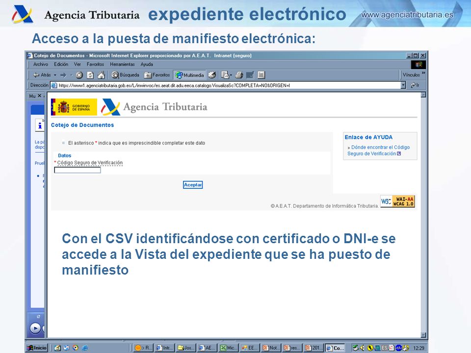Click the Forward arrow button
The width and height of the screenshot is (471, 353).
[63, 75]
